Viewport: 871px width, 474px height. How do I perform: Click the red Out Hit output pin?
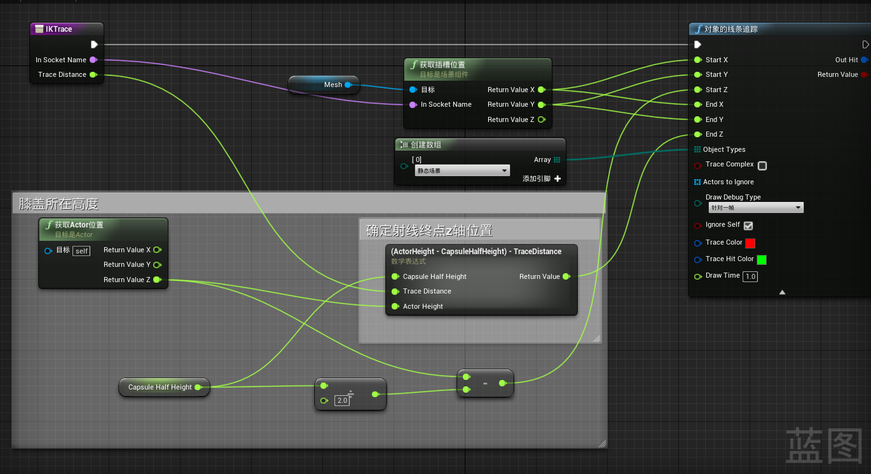tap(864, 60)
